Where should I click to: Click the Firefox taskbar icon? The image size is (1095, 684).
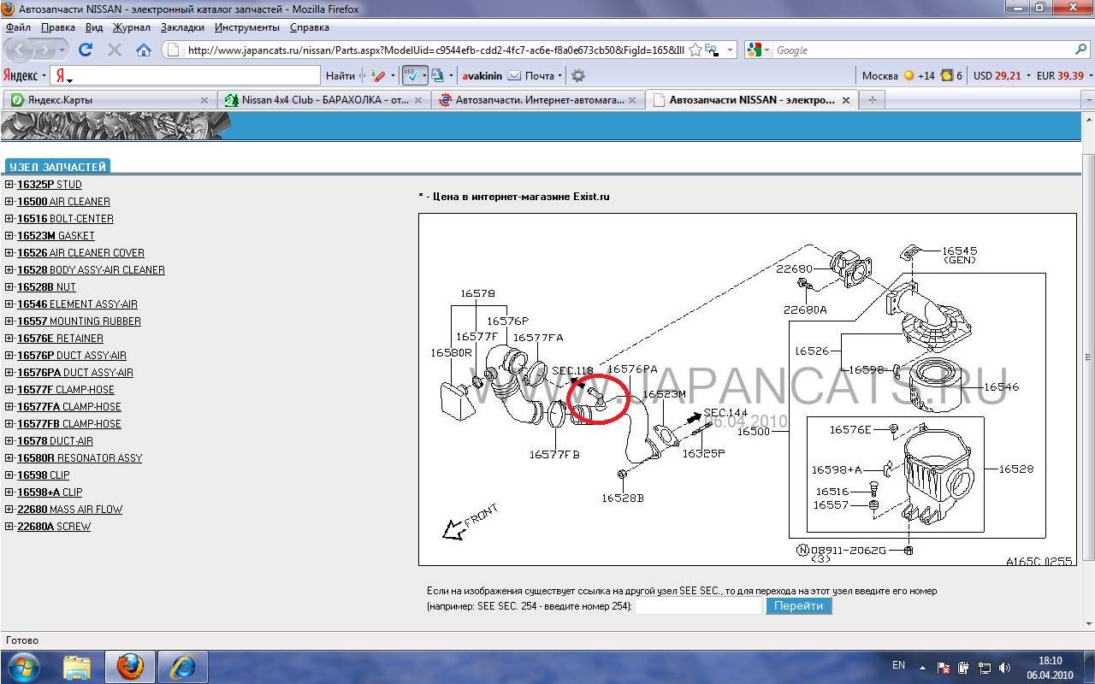pyautogui.click(x=130, y=666)
